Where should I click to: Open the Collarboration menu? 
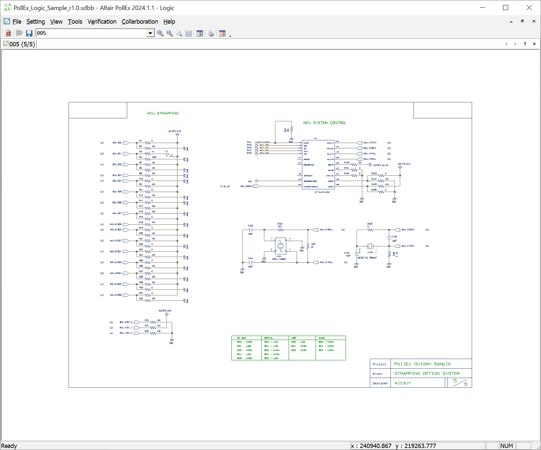pos(140,22)
